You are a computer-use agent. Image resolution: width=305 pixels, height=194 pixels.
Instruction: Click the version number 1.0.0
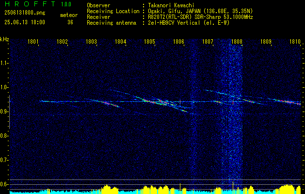(66, 4)
